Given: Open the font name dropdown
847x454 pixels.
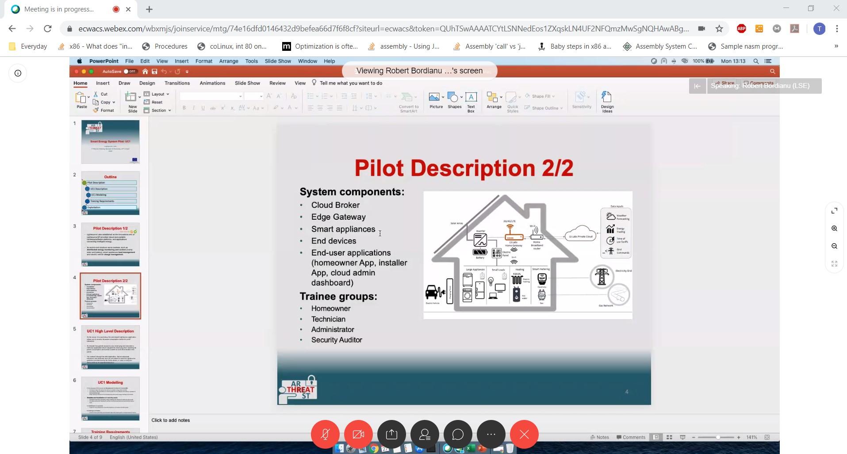Looking at the screenshot, I should tap(240, 96).
